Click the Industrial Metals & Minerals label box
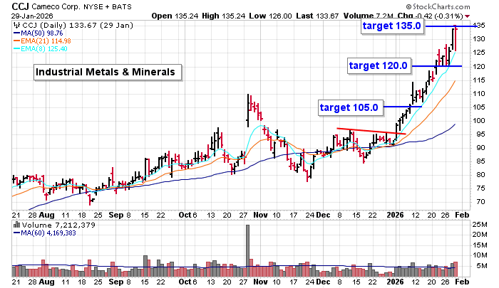 (106, 72)
